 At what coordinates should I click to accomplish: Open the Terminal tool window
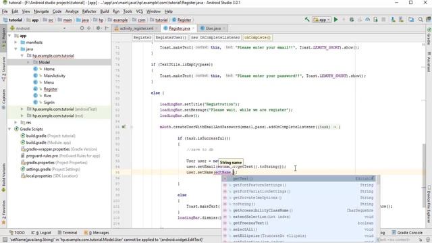click(67, 232)
